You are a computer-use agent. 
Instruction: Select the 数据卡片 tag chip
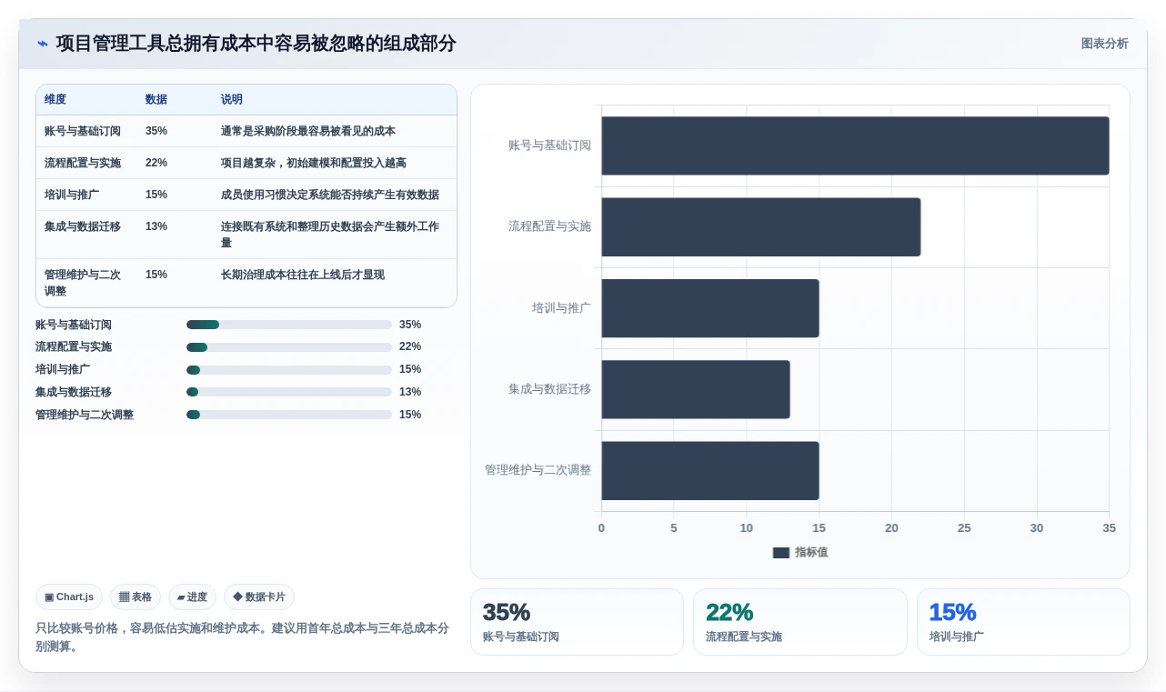259,597
